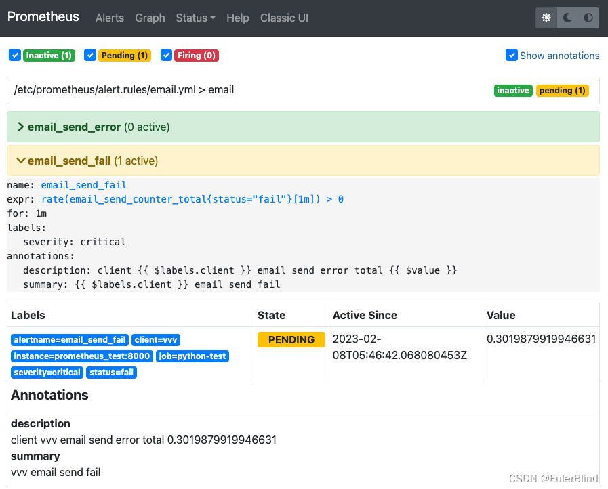Collapse the email_send_fail rule

(x=303, y=161)
